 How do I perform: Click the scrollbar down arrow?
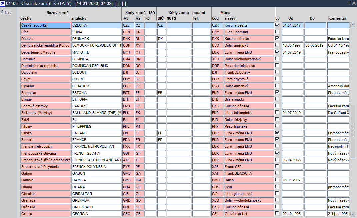point(353,214)
